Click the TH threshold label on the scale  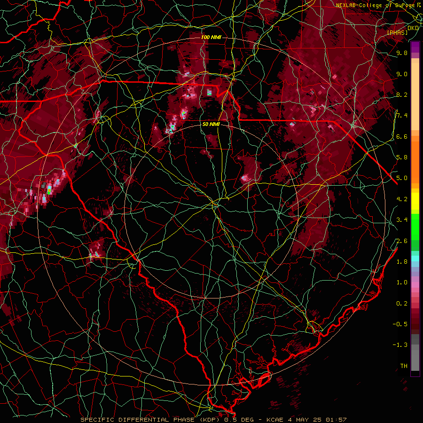[x=404, y=366]
